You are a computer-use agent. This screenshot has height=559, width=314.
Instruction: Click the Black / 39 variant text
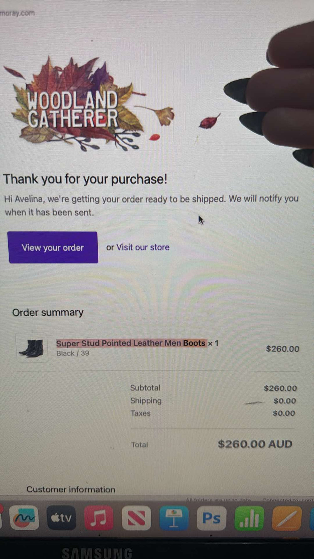pyautogui.click(x=73, y=353)
